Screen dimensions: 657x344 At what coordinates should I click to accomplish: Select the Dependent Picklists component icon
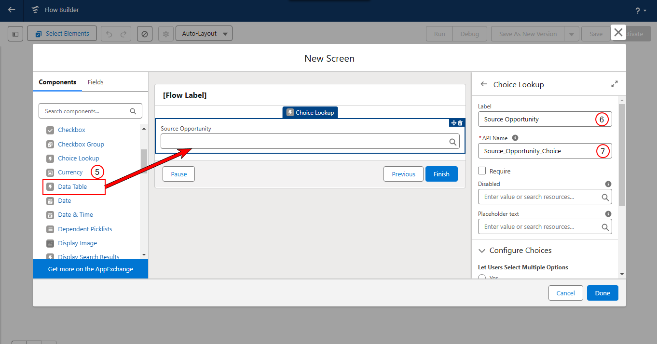50,229
